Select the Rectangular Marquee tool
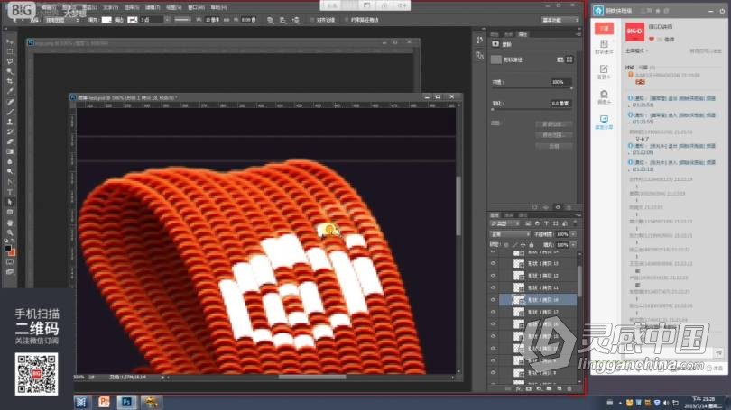731x410 pixels. point(10,51)
